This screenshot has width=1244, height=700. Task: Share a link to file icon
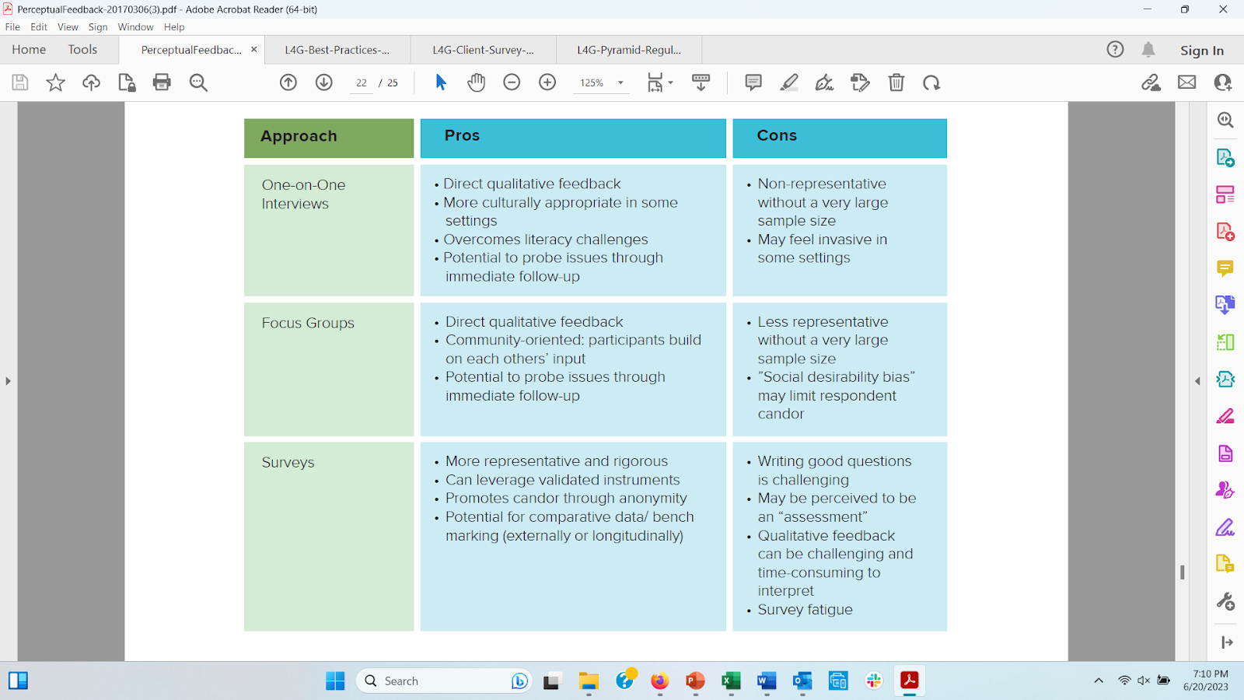tap(1151, 82)
